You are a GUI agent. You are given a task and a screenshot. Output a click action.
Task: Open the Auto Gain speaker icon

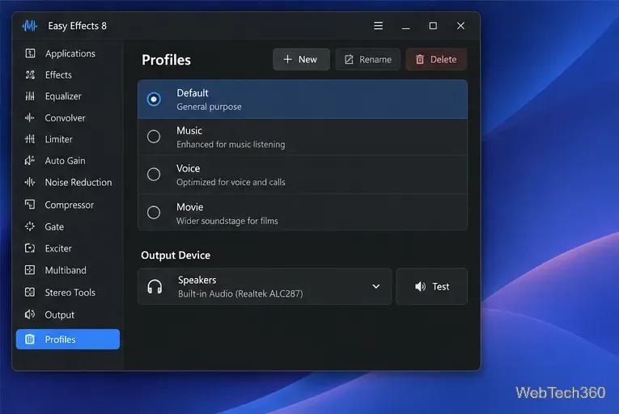pos(30,161)
